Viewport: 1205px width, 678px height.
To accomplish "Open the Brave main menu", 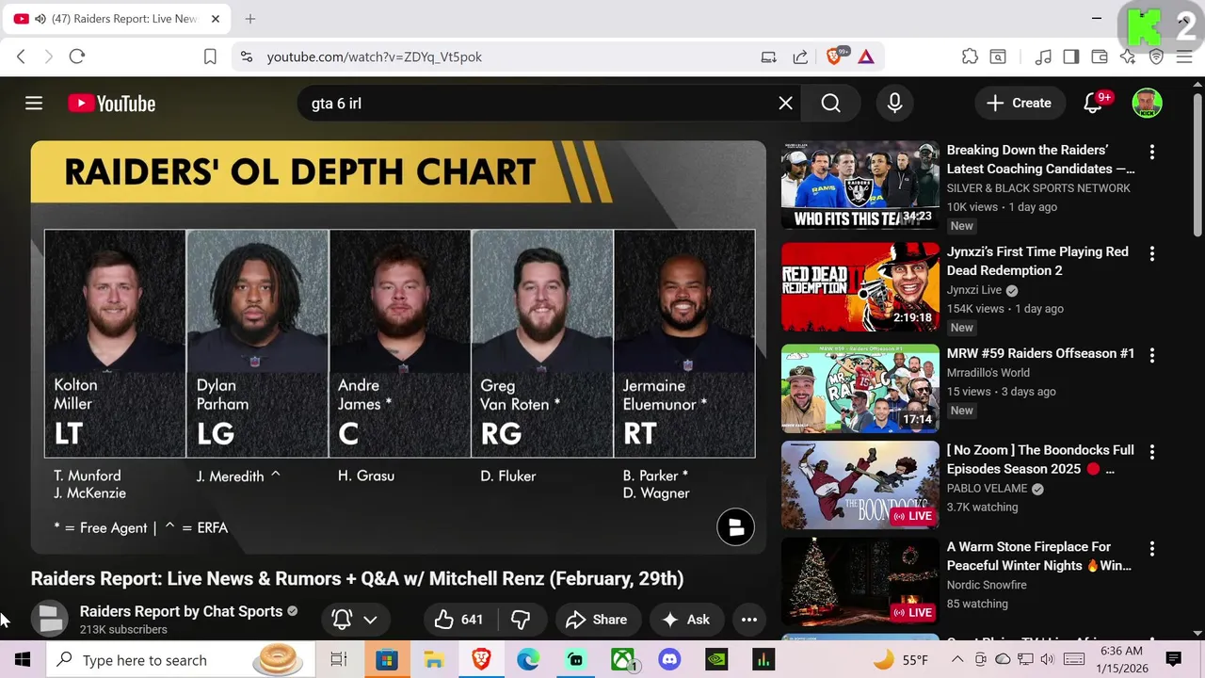I will (1184, 56).
